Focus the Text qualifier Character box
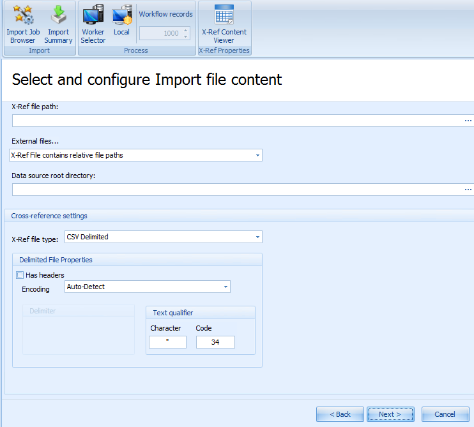 point(167,342)
